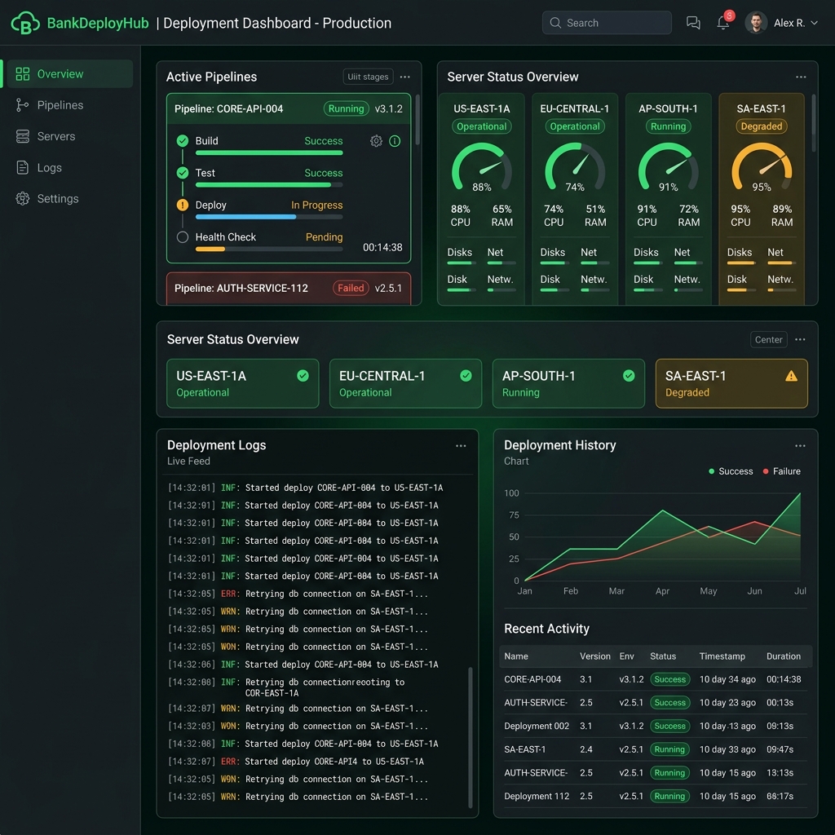835x835 pixels.
Task: Toggle the Failure legend item
Action: [781, 471]
